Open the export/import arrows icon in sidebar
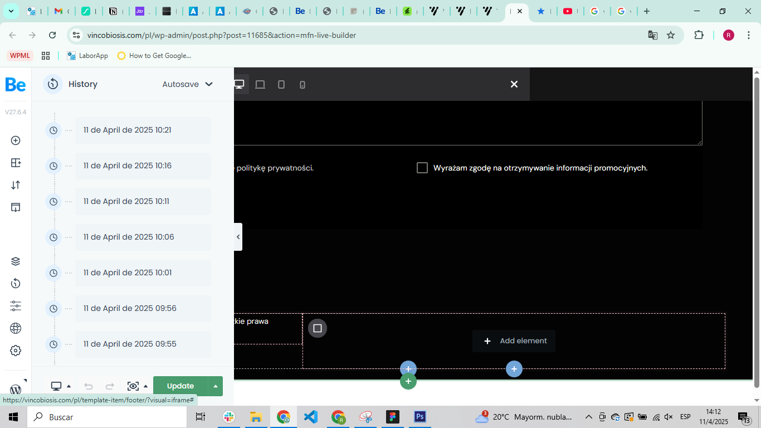Image resolution: width=761 pixels, height=428 pixels. click(16, 185)
